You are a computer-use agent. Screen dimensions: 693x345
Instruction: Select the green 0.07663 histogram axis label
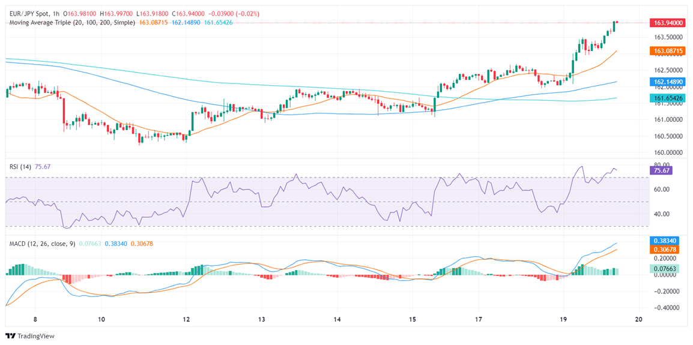click(665, 269)
